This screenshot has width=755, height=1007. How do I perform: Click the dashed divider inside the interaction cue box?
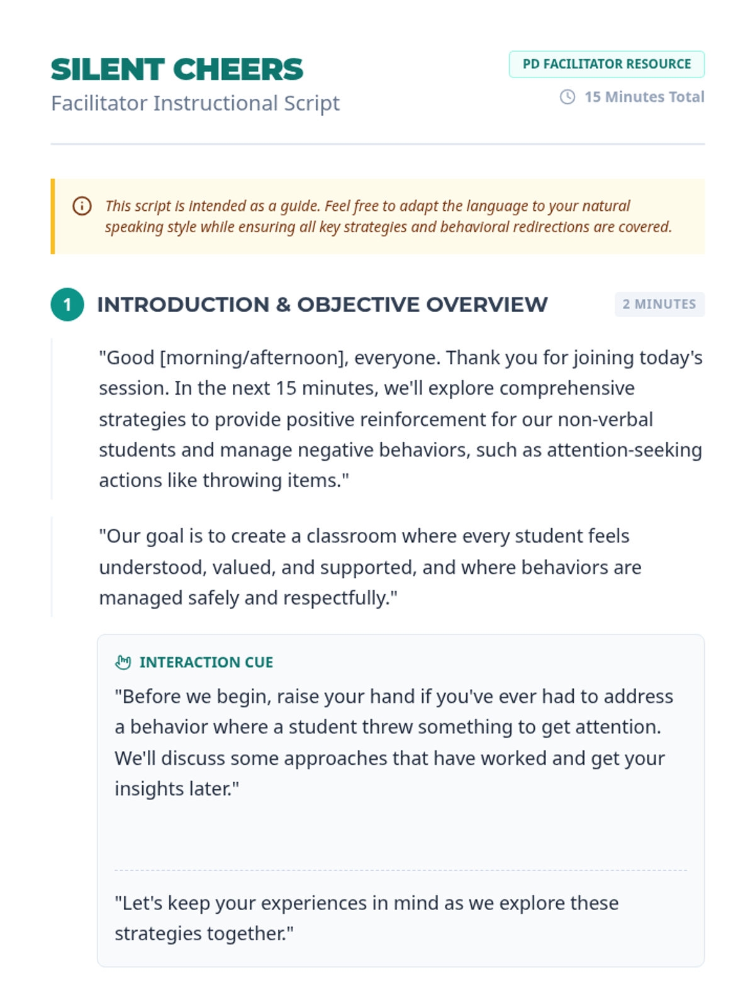(x=401, y=870)
